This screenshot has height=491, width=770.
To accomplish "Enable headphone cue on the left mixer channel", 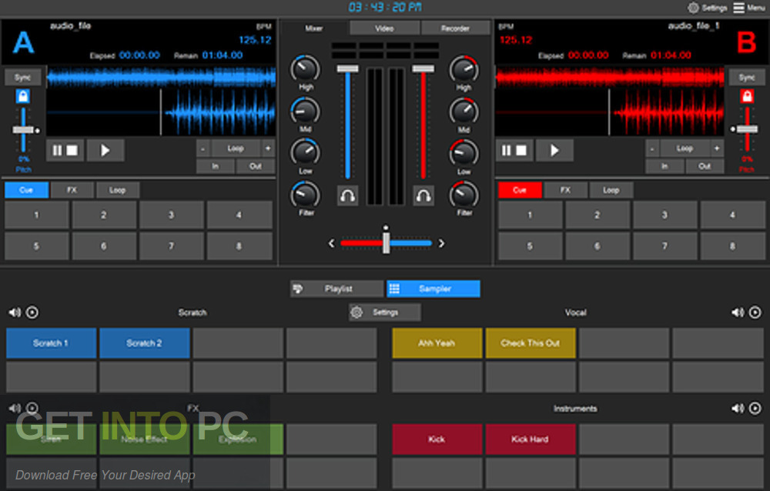I will [348, 195].
